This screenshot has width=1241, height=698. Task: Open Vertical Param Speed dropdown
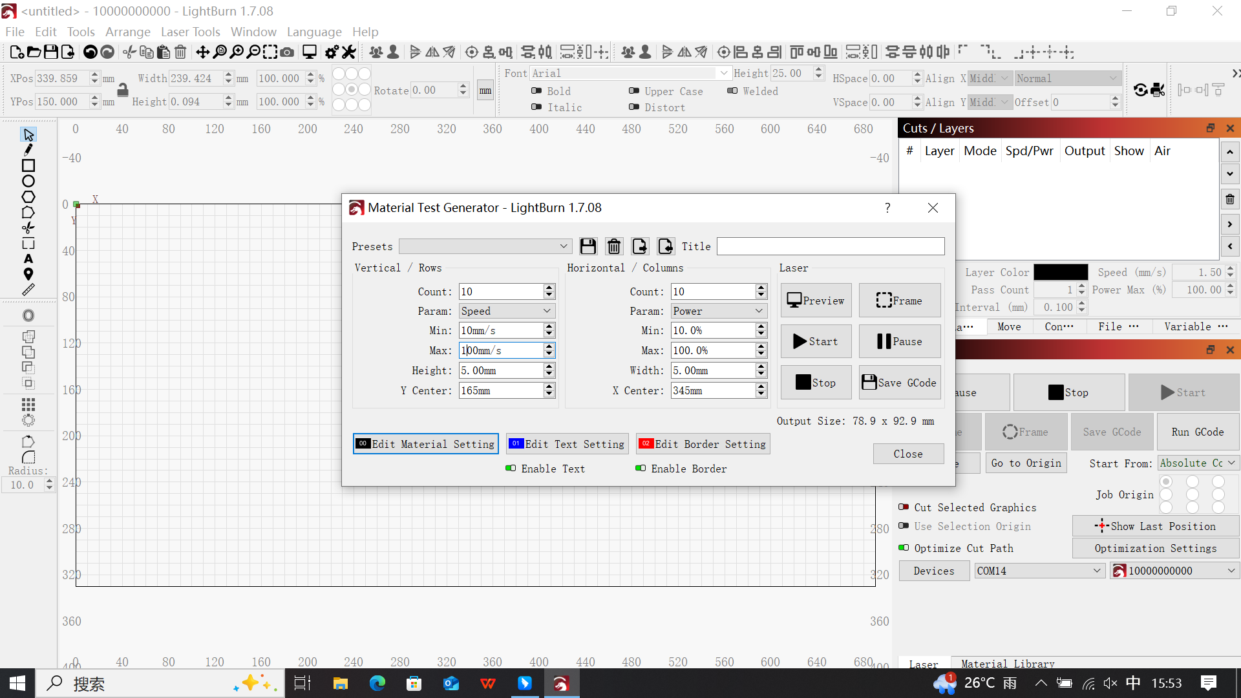coord(507,311)
